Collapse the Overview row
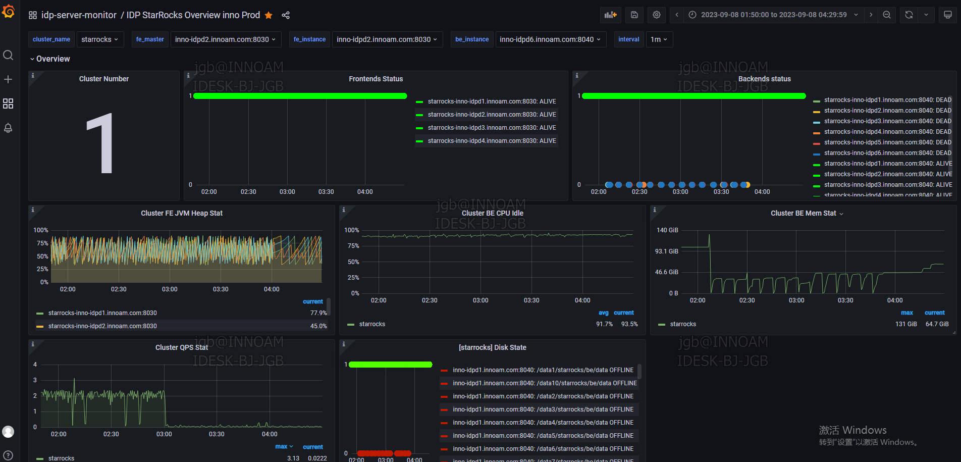This screenshot has width=961, height=462. pos(49,59)
